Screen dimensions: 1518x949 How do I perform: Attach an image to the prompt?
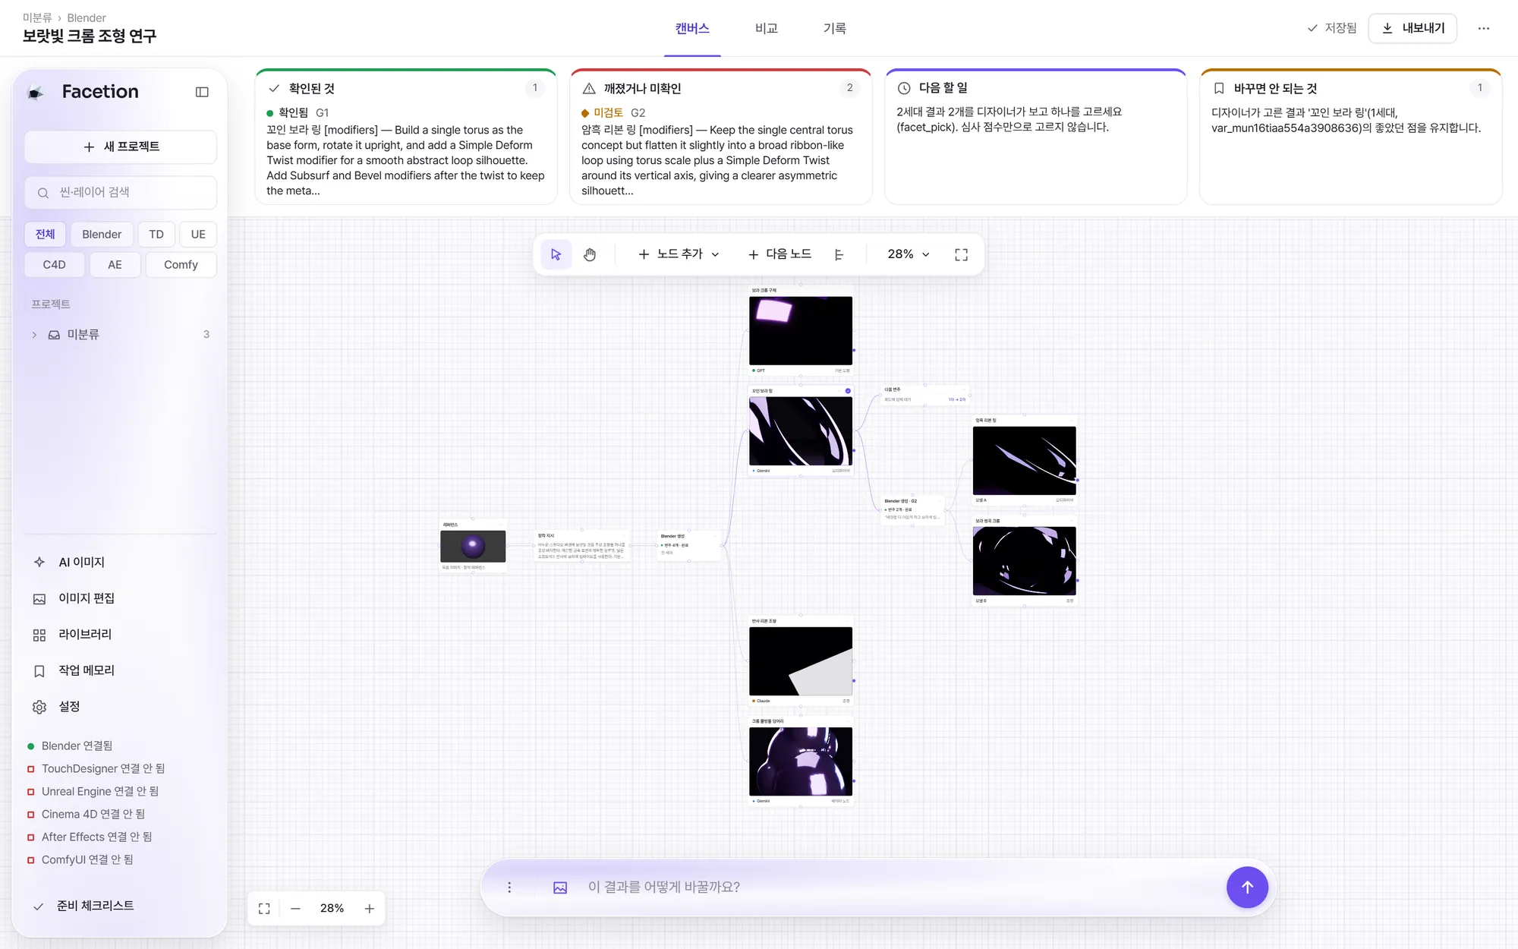pyautogui.click(x=560, y=888)
